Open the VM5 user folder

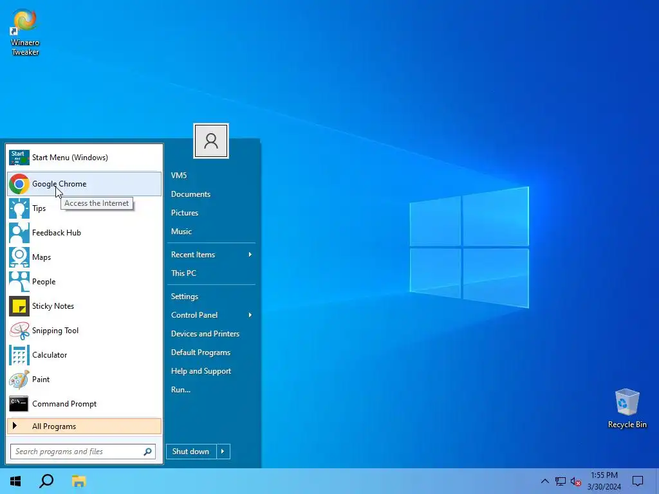point(179,176)
